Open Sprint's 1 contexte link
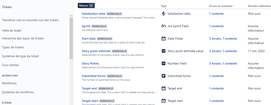The image size is (271, 105). [x=216, y=26]
